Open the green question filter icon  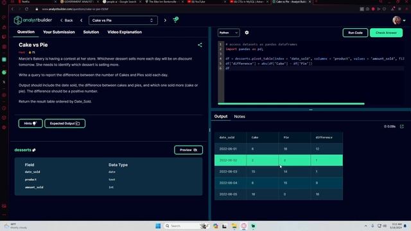175,20
